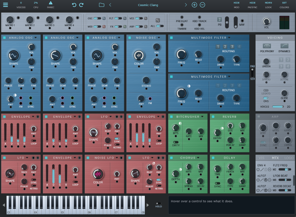Toggle the ALL switch
The width and height of the screenshot is (296, 217).
point(160,26)
